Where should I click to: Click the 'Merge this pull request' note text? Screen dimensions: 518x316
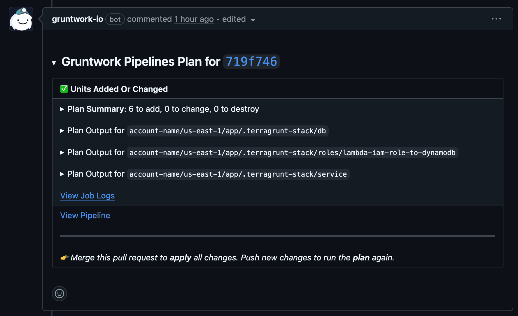coord(232,258)
